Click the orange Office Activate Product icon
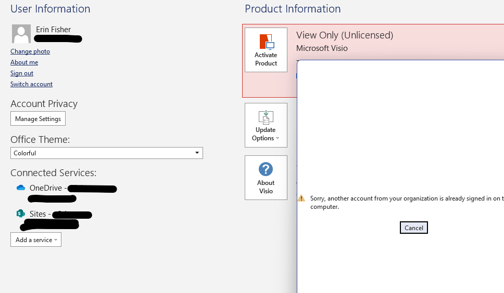The height and width of the screenshot is (293, 504). tap(267, 42)
